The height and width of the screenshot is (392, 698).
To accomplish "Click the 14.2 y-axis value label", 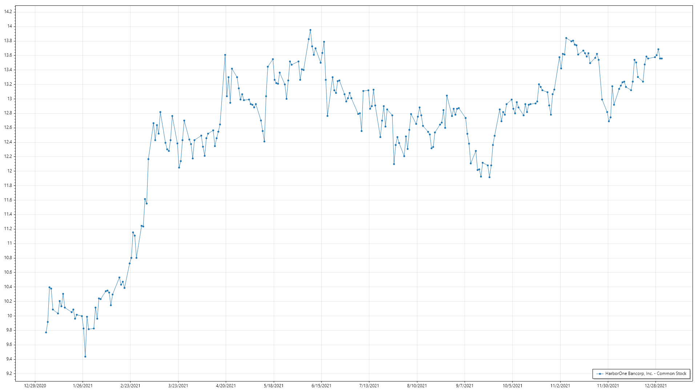I will click(x=8, y=12).
